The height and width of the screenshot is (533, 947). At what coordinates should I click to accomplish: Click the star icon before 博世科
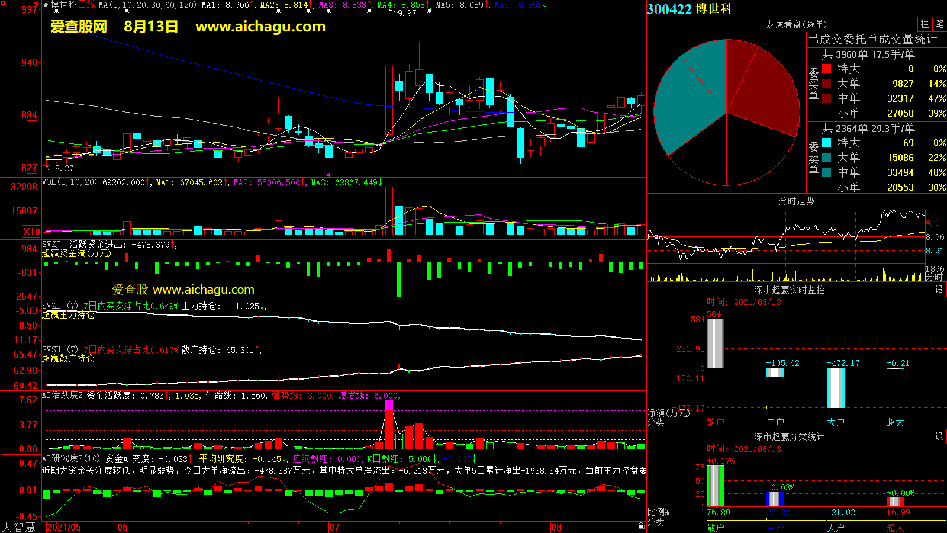coord(46,5)
